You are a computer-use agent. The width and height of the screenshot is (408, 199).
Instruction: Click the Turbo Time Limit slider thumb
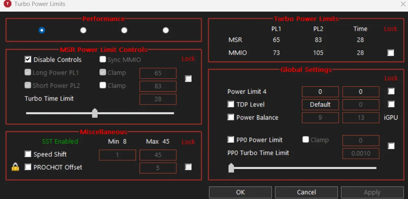[x=95, y=113]
